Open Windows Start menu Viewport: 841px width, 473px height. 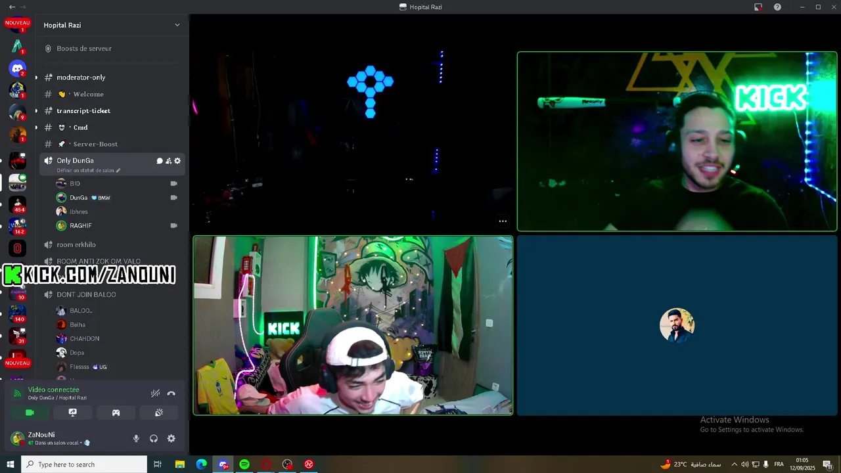click(x=11, y=464)
